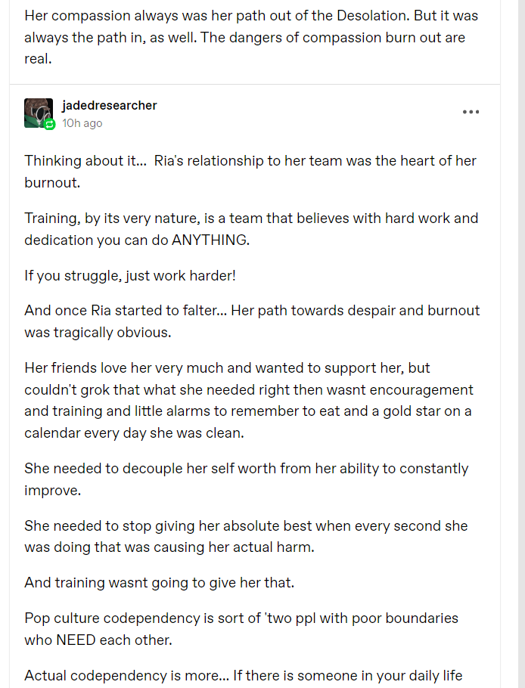Viewport: 525px width, 688px height.
Task: Click the capitalized word 'ANYTHING'
Action: [x=213, y=240]
